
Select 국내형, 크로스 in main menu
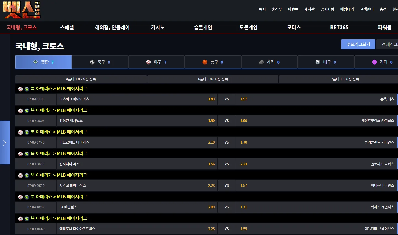point(22,27)
